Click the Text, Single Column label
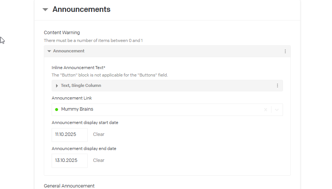Image resolution: width=332 pixels, height=189 pixels. [81, 86]
